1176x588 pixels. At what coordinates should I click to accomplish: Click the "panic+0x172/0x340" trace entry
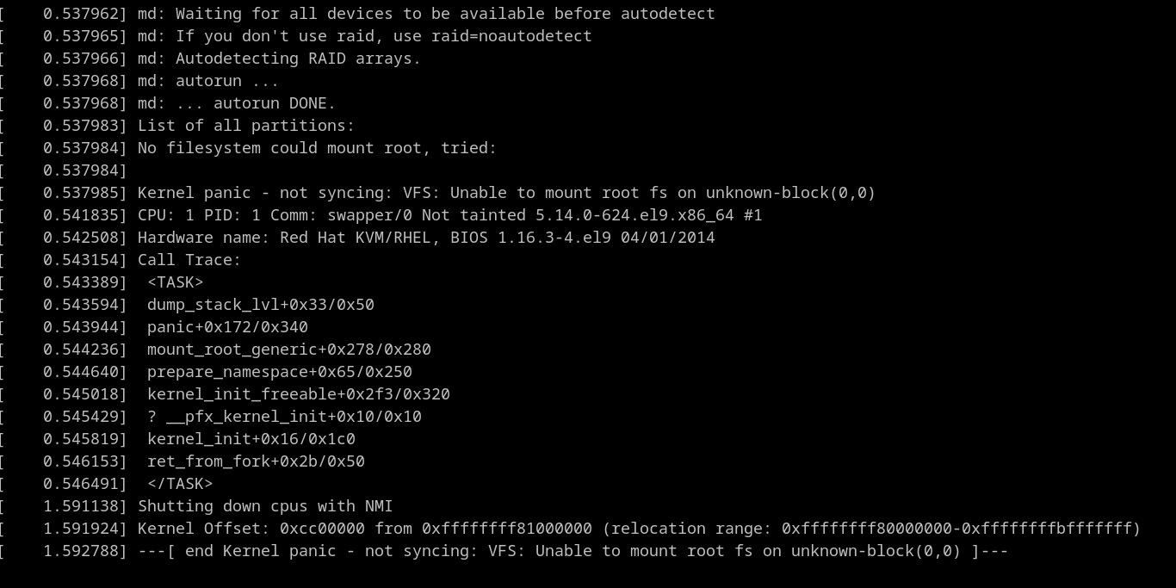point(227,327)
